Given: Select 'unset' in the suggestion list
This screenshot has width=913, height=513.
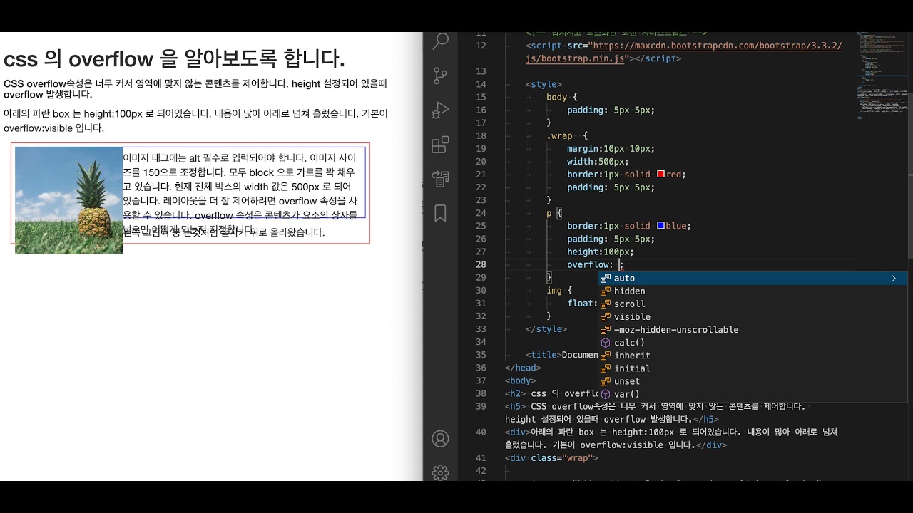Looking at the screenshot, I should pyautogui.click(x=753, y=380).
